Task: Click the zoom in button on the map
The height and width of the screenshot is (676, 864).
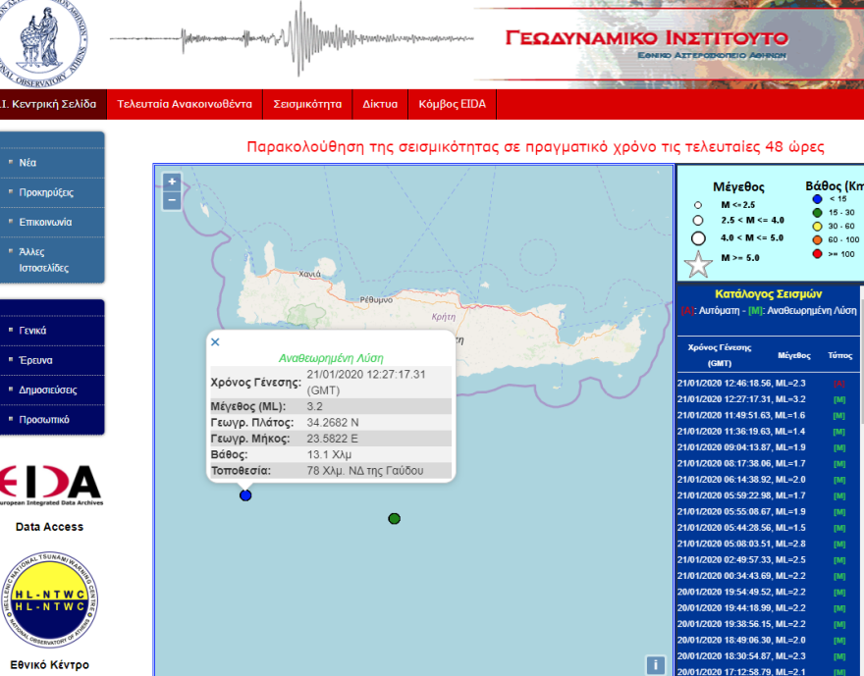Action: 171,182
